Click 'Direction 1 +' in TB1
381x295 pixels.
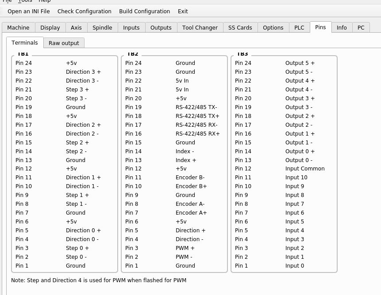click(83, 177)
